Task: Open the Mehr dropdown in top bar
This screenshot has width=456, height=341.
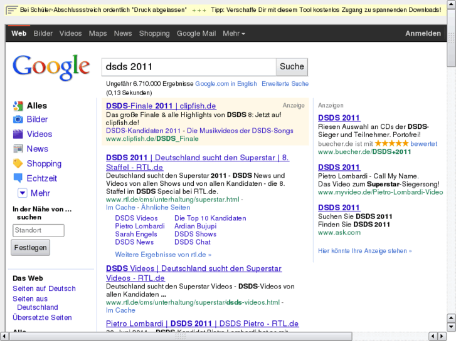Action: coord(234,33)
